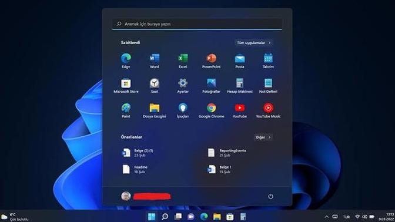This screenshot has width=395, height=222.
Task: Open the clock and date in the system tray
Action: (x=386, y=217)
